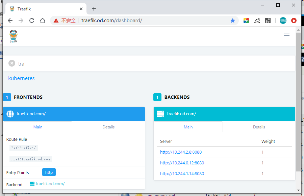This screenshot has width=304, height=196.
Task: Click the 'Route Rule' label
Action: pyautogui.click(x=17, y=139)
